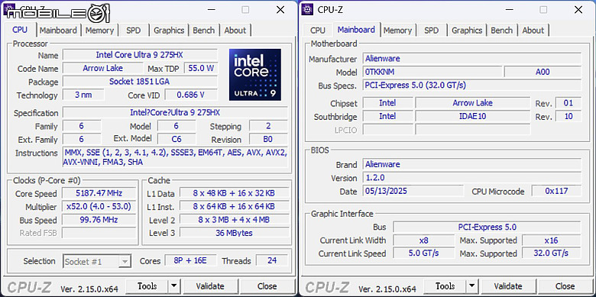Click Graphic Interface Bus value PCI-Express 5.0
The width and height of the screenshot is (596, 297).
487,227
